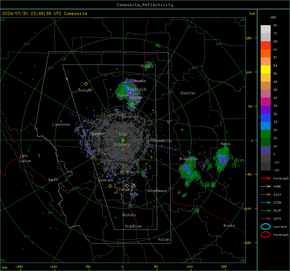The height and width of the screenshot is (271, 290).
Task: Click yellow diamond marker at Red Deer
Action: pyautogui.click(x=132, y=104)
